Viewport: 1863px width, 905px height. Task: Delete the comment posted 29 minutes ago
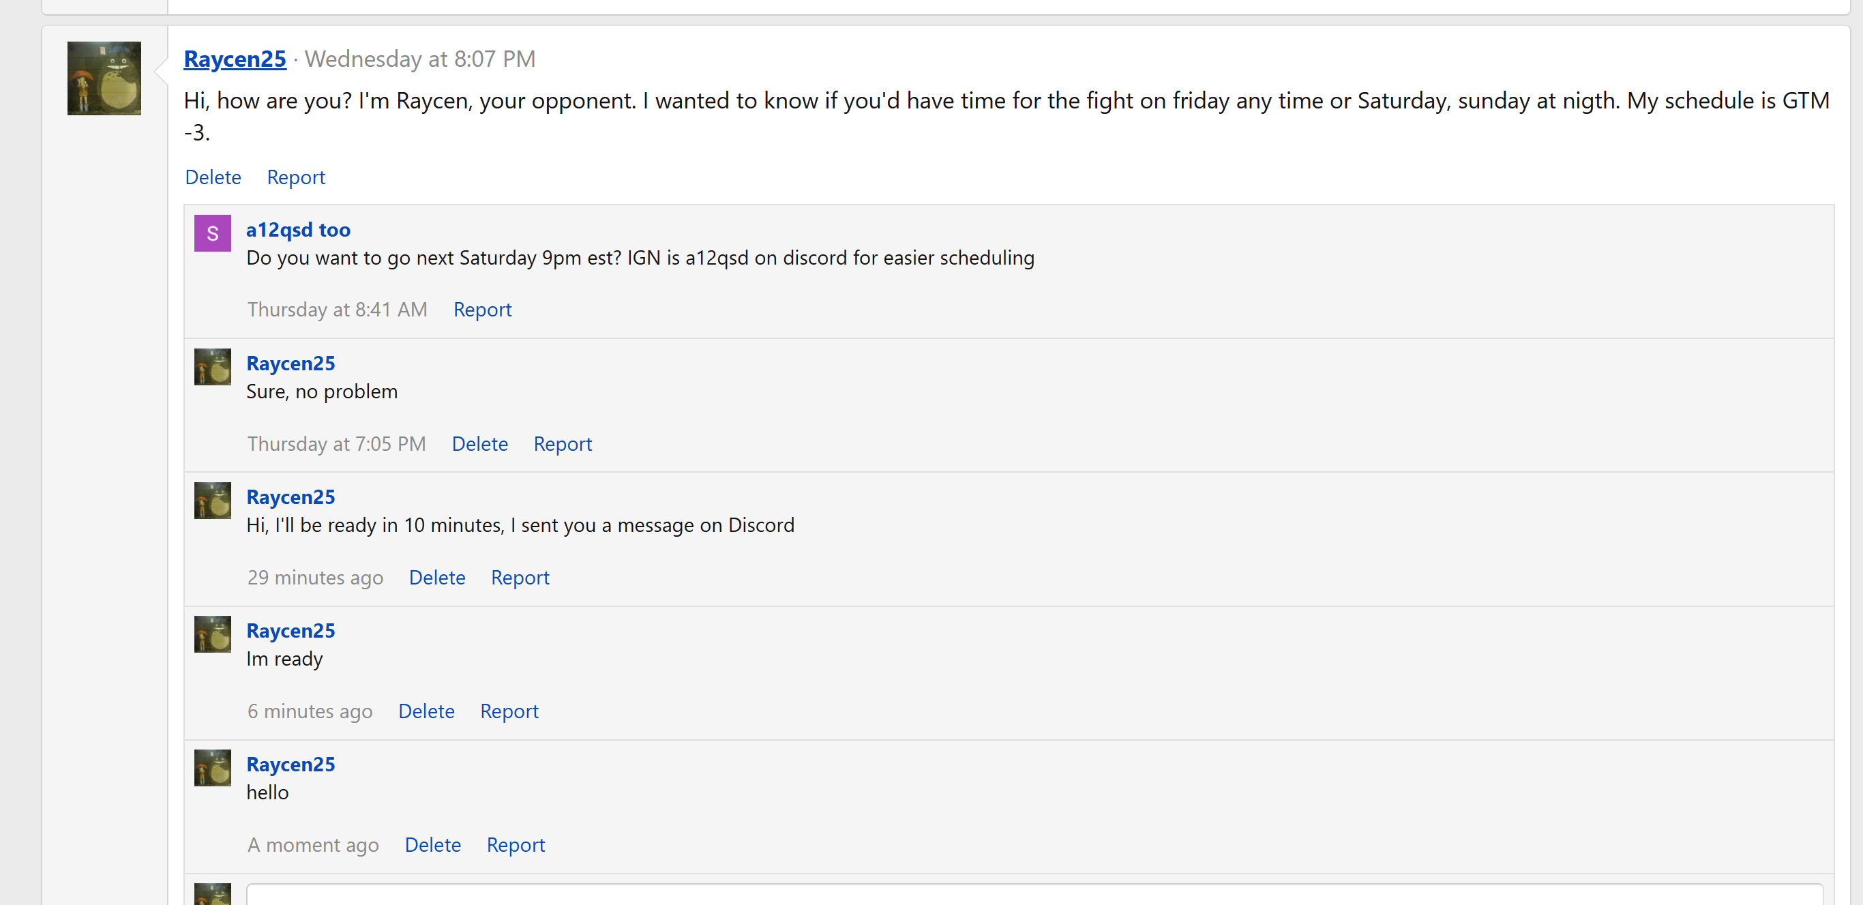[x=437, y=577]
